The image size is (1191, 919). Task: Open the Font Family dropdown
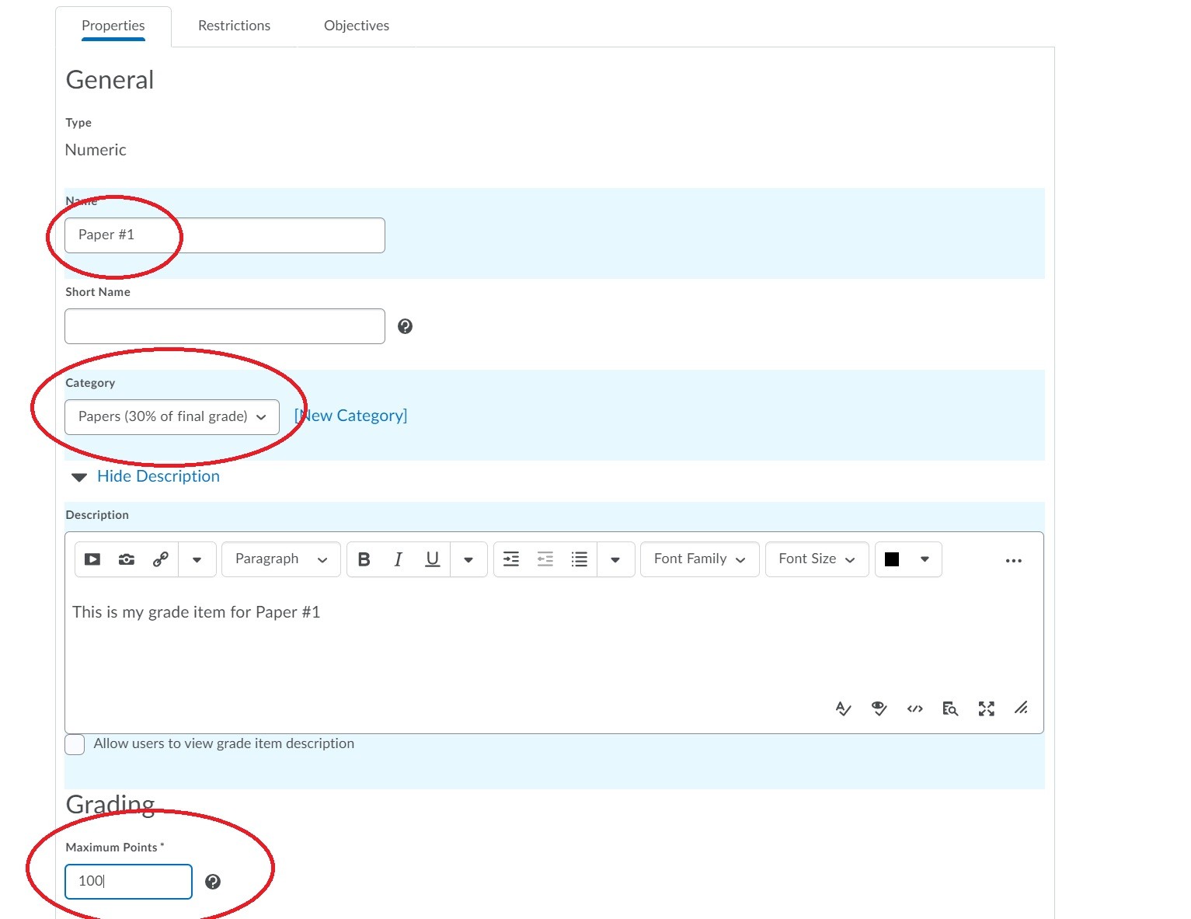click(700, 559)
